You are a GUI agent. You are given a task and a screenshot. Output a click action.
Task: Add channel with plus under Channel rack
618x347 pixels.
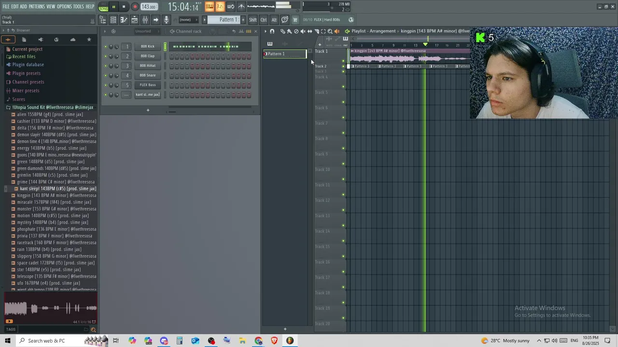point(148,110)
